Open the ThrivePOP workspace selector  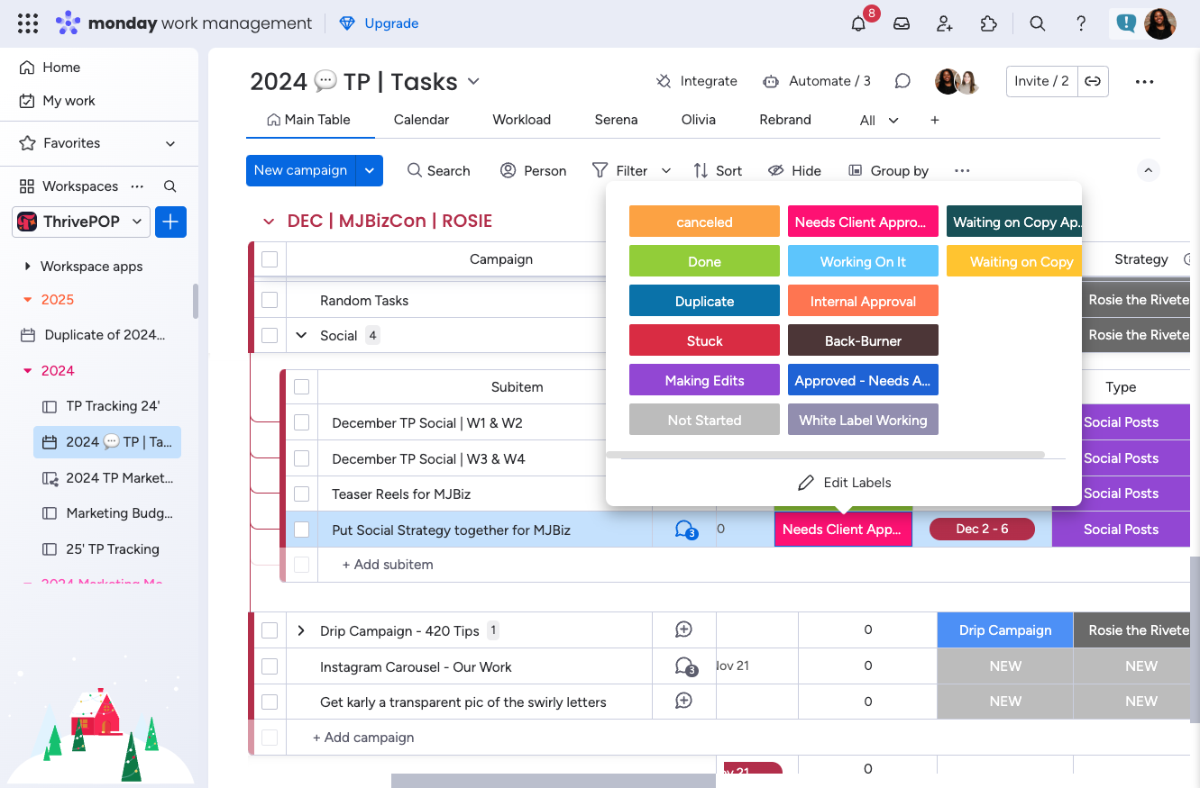coord(81,222)
